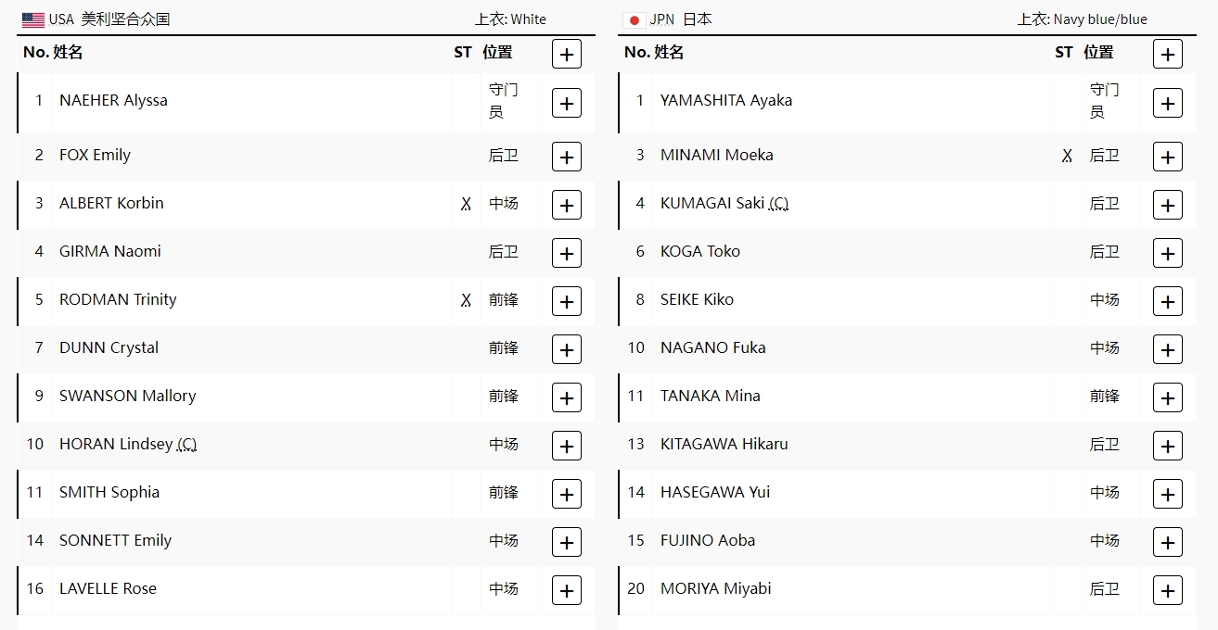Click the ST column header for USA
The height and width of the screenshot is (630, 1218).
463,52
